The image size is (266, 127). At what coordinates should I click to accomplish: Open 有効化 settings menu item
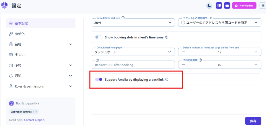[x=20, y=34]
